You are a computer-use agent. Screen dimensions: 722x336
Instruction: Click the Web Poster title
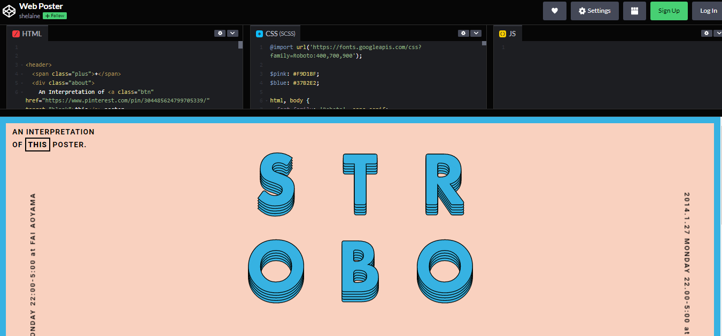41,6
